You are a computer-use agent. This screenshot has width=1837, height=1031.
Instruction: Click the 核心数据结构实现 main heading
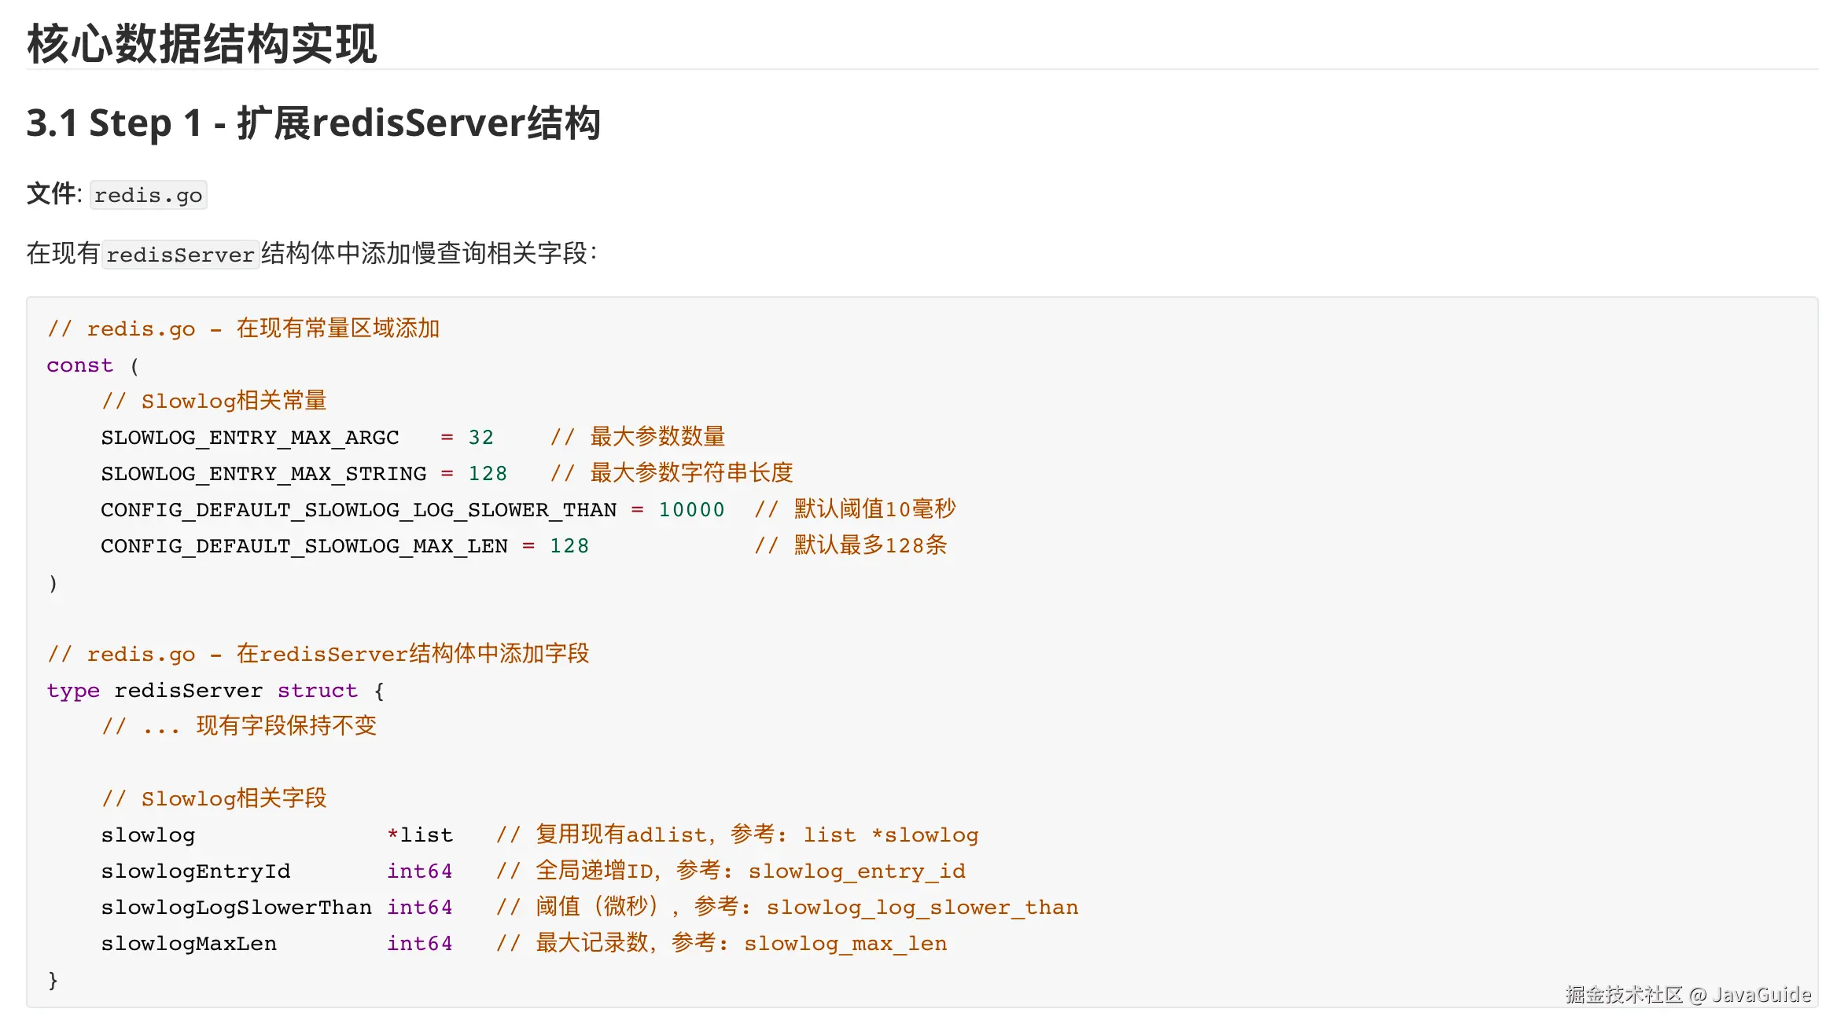tap(202, 43)
